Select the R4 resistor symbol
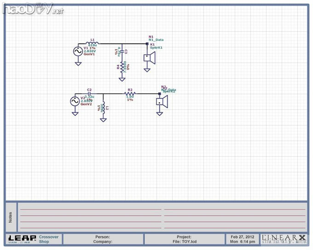 [x=122, y=67]
